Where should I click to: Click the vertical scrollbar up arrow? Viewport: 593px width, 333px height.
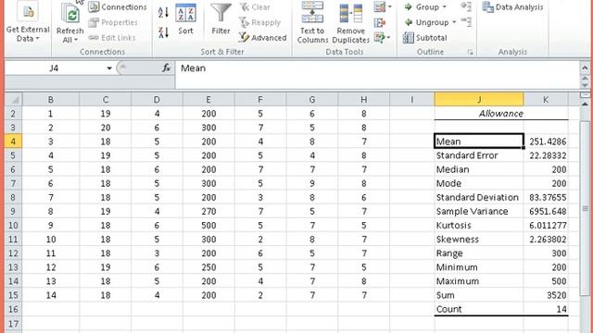(x=585, y=104)
